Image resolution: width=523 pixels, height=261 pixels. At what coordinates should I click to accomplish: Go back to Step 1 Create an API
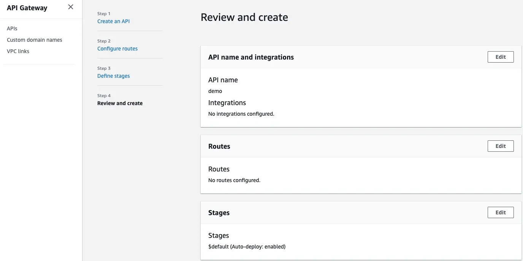[113, 21]
